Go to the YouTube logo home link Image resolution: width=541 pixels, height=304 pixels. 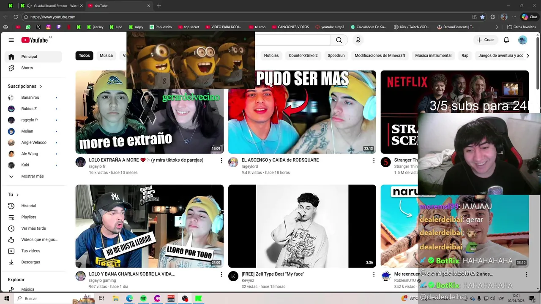click(x=34, y=40)
